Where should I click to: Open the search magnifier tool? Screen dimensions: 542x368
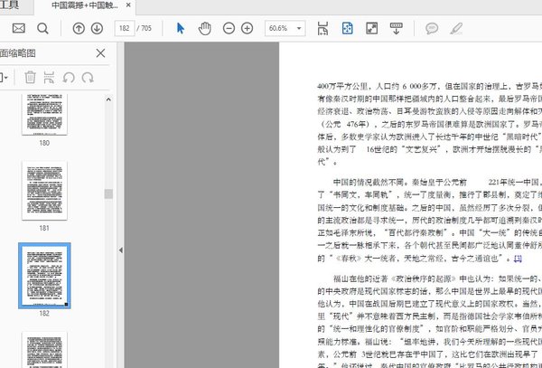44,28
